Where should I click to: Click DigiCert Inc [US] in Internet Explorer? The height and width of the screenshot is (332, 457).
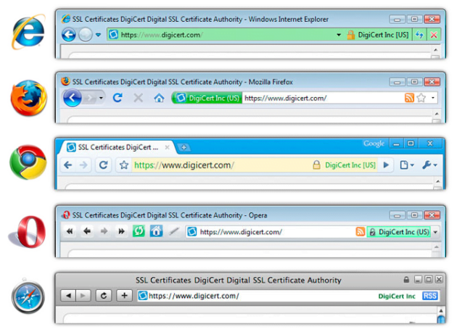[x=383, y=35]
